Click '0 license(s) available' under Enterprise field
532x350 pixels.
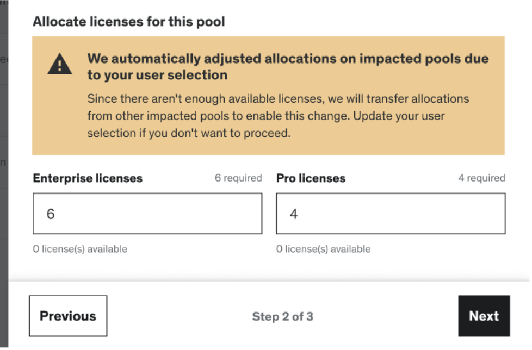pos(80,249)
